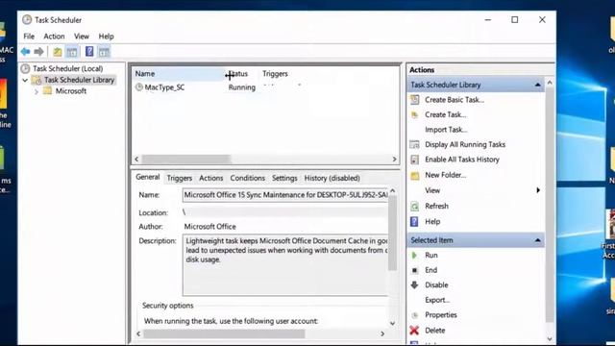The height and width of the screenshot is (346, 615).
Task: Expand the Microsoft folder tree node
Action: tap(37, 91)
